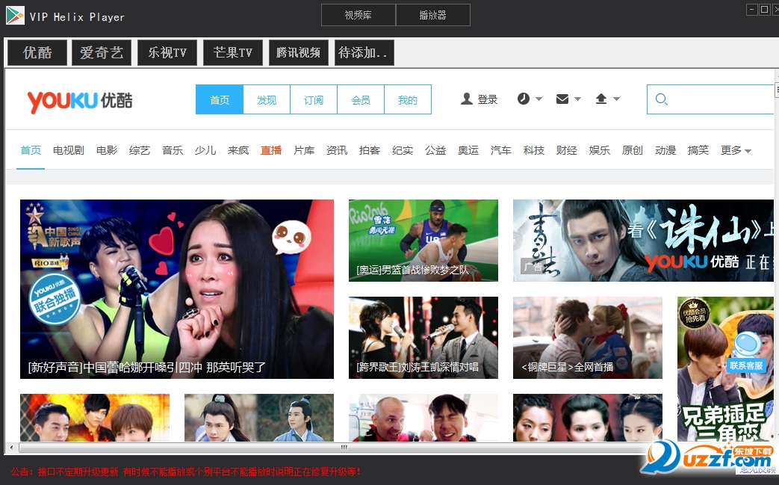Go to 纪实 category
Screen dimensions: 779x485
coord(403,150)
